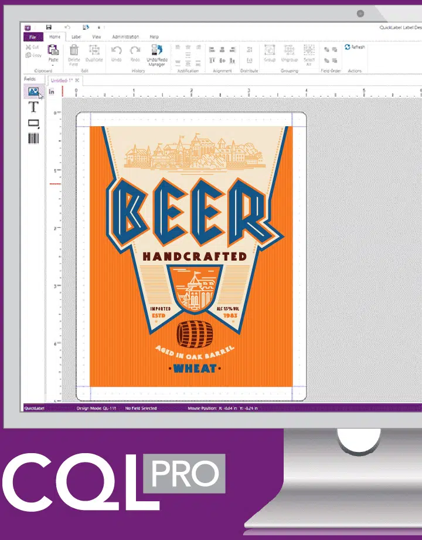Click the Delete Field icon

tap(74, 53)
